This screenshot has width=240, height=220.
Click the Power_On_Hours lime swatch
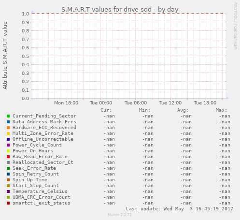tap(8, 151)
